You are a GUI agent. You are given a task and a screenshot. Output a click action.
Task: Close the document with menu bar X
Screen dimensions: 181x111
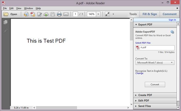point(177,8)
